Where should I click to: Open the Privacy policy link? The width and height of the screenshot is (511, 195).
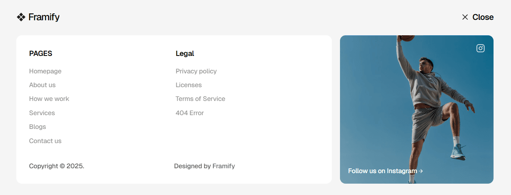[196, 71]
